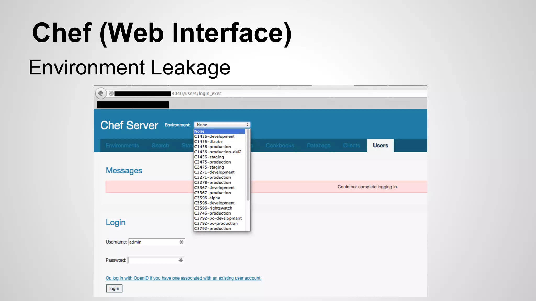Viewport: 536px width, 301px height.
Task: Open the Search tab
Action: 160,146
